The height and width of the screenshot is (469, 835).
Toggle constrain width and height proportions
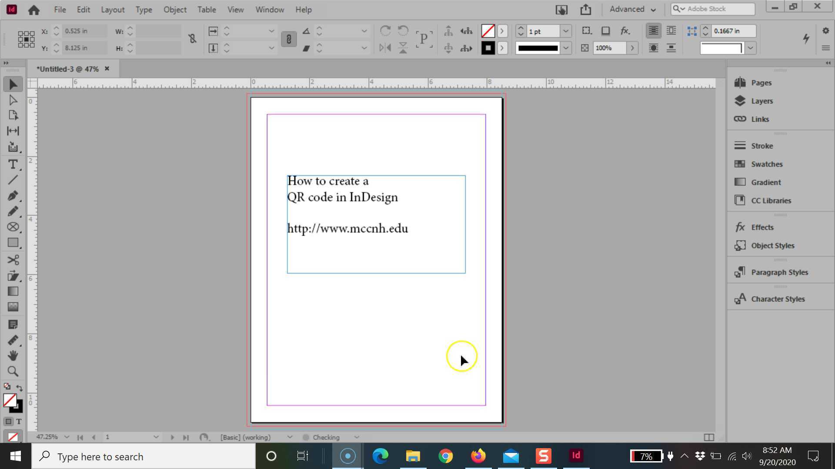[192, 39]
